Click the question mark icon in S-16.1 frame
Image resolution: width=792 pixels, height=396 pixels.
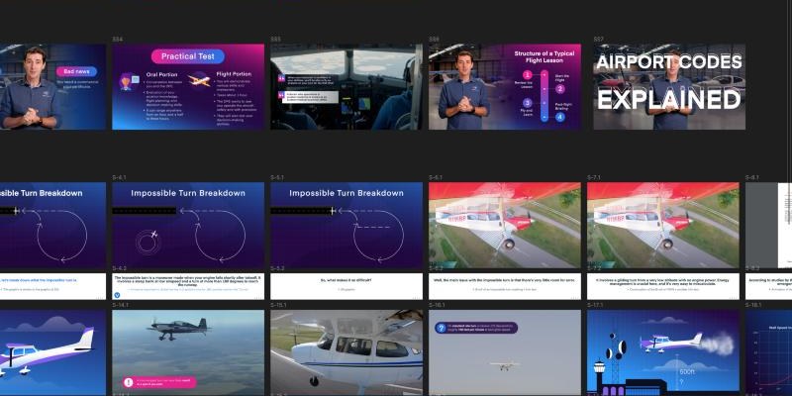[x=441, y=328]
